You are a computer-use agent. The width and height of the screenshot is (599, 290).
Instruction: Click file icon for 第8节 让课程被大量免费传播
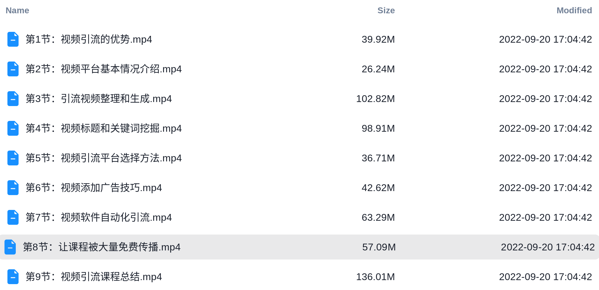(x=10, y=247)
